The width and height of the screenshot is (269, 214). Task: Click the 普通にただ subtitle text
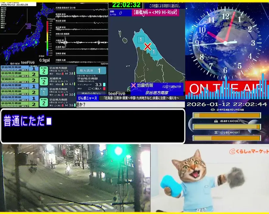click(24, 121)
